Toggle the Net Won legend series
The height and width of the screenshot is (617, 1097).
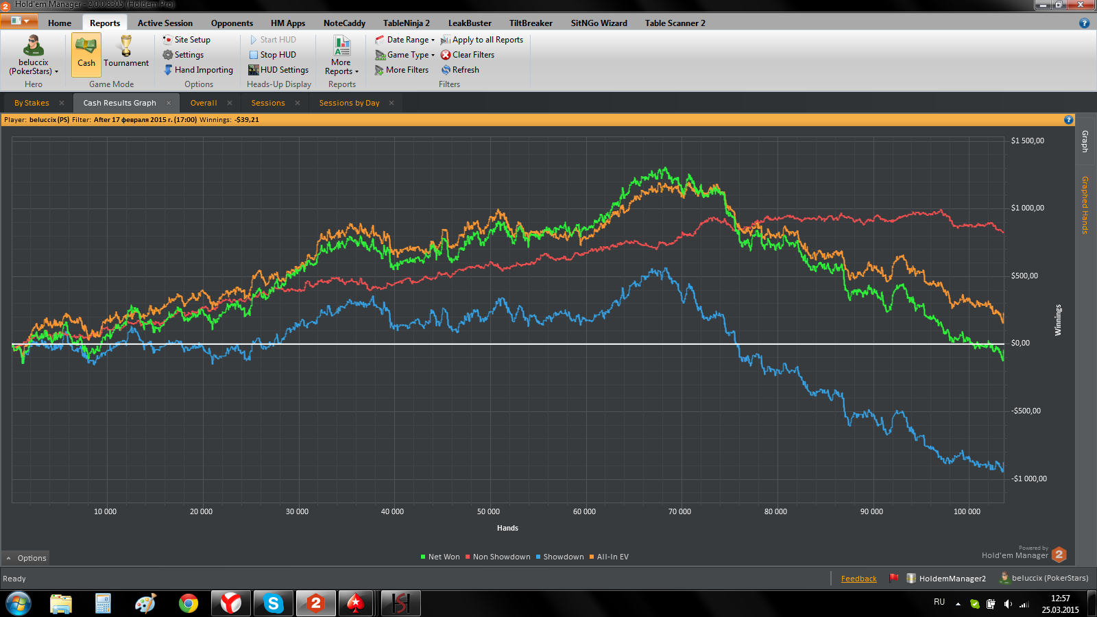(440, 557)
